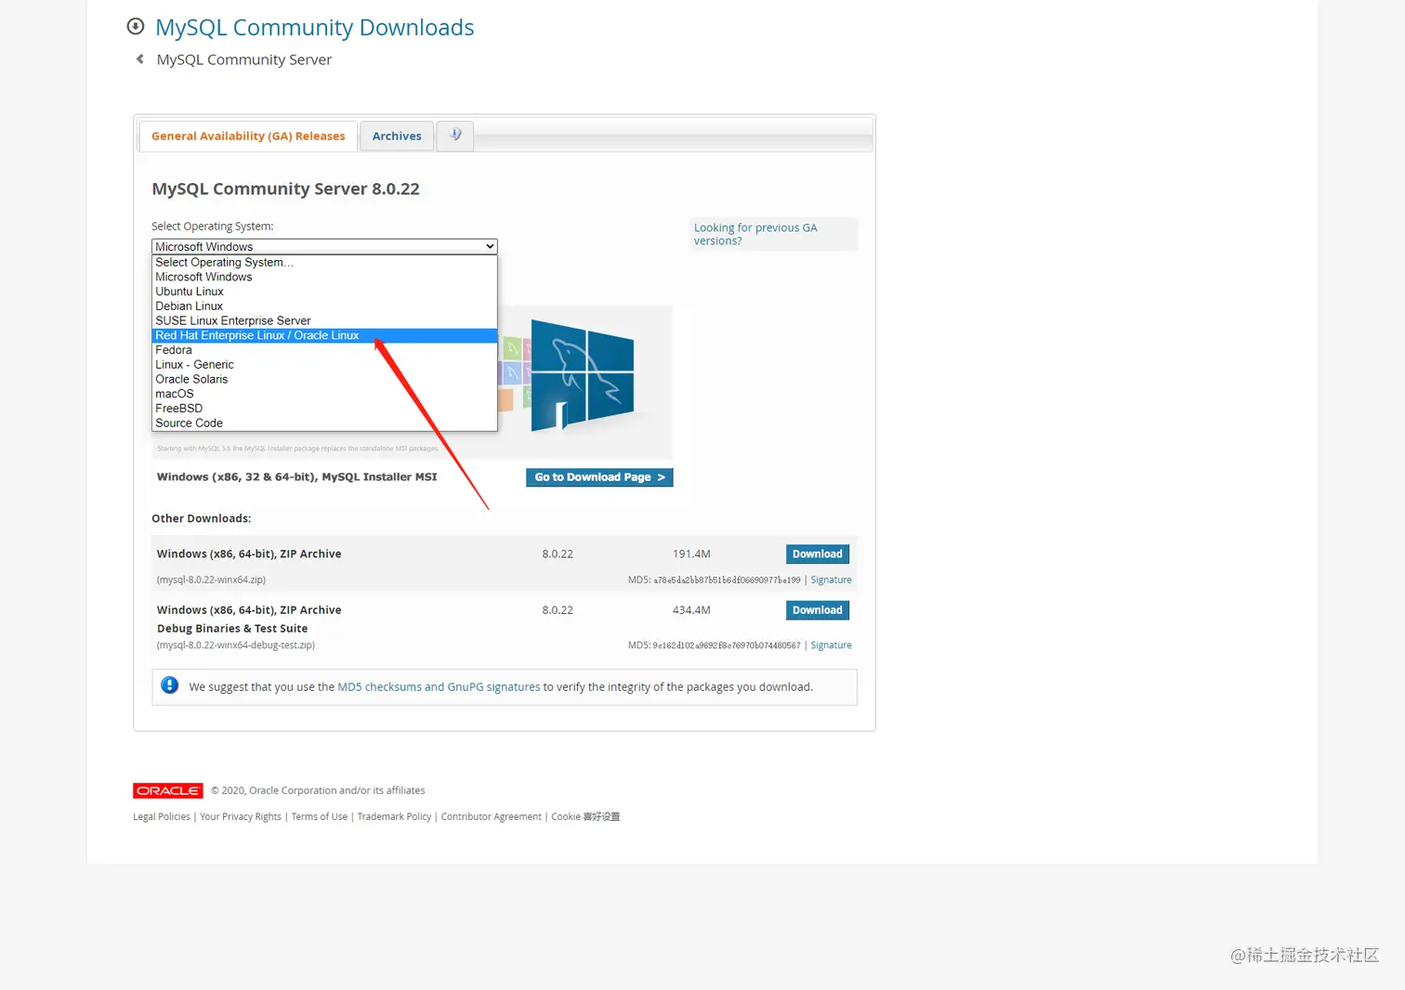Download the 191.4M Windows ZIP Archive

(817, 554)
